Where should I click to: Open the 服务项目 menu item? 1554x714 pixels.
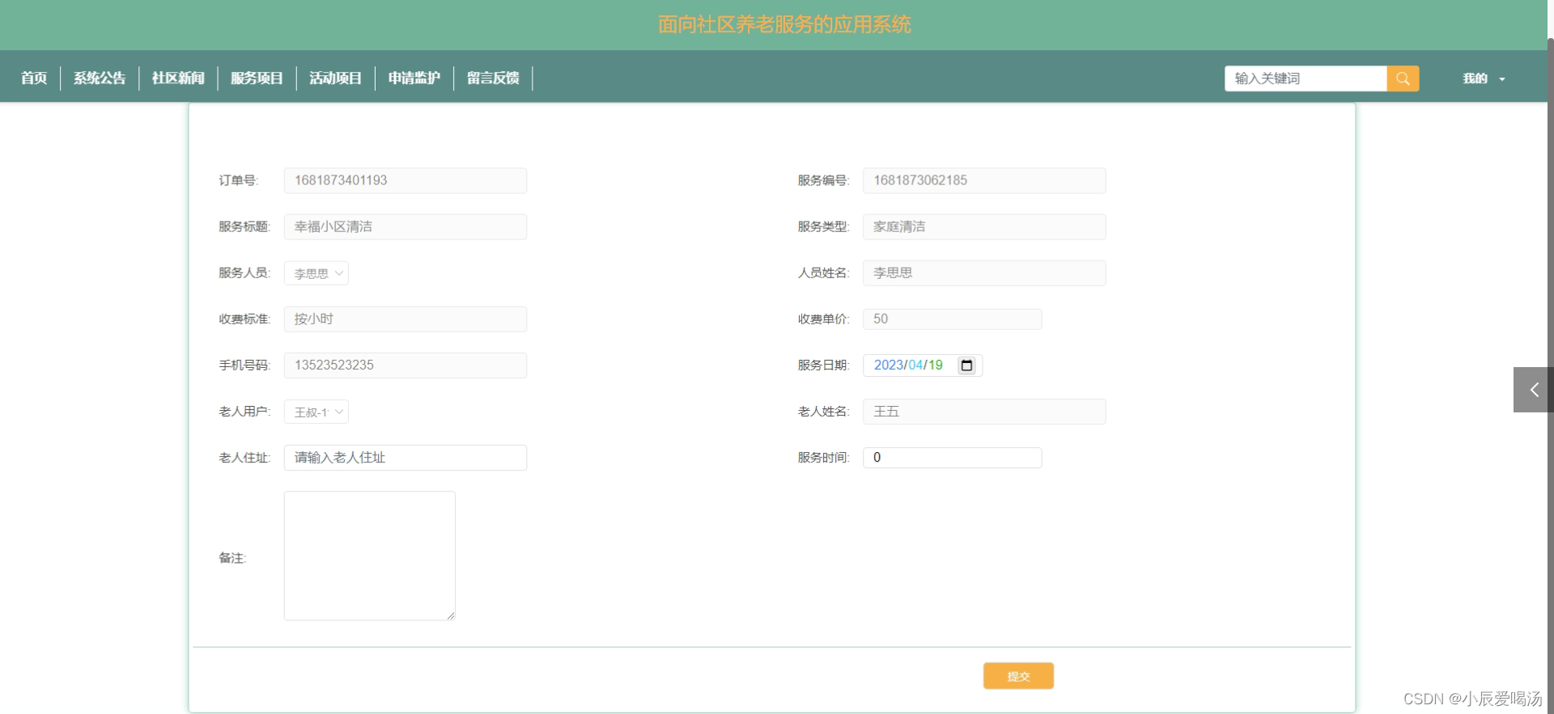click(257, 78)
